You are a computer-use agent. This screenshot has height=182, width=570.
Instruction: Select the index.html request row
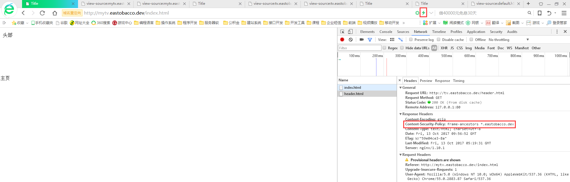pos(367,88)
